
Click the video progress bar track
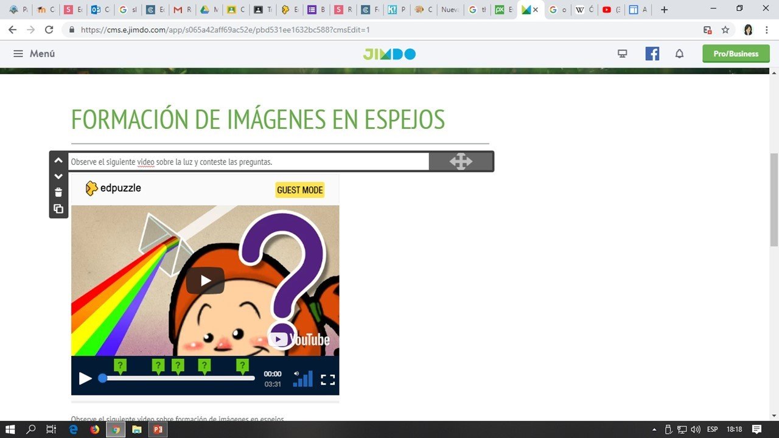(x=178, y=378)
